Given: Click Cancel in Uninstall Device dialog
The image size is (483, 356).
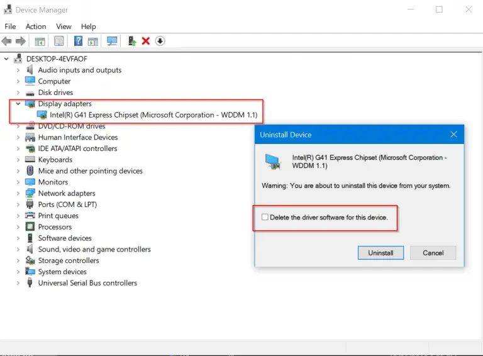Looking at the screenshot, I should tap(433, 253).
